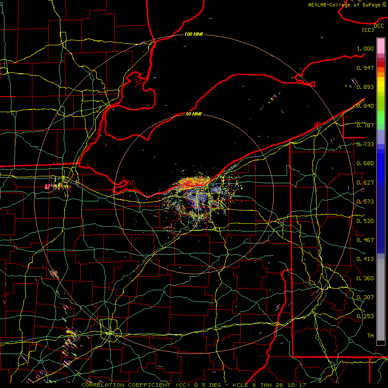This screenshot has width=388, height=388.
Task: Click the pink segment of color bar
Action: pyautogui.click(x=381, y=46)
